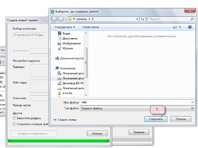
Task: Select the Локальный диск below Дисковод BD-RC
Action: click(70, 88)
